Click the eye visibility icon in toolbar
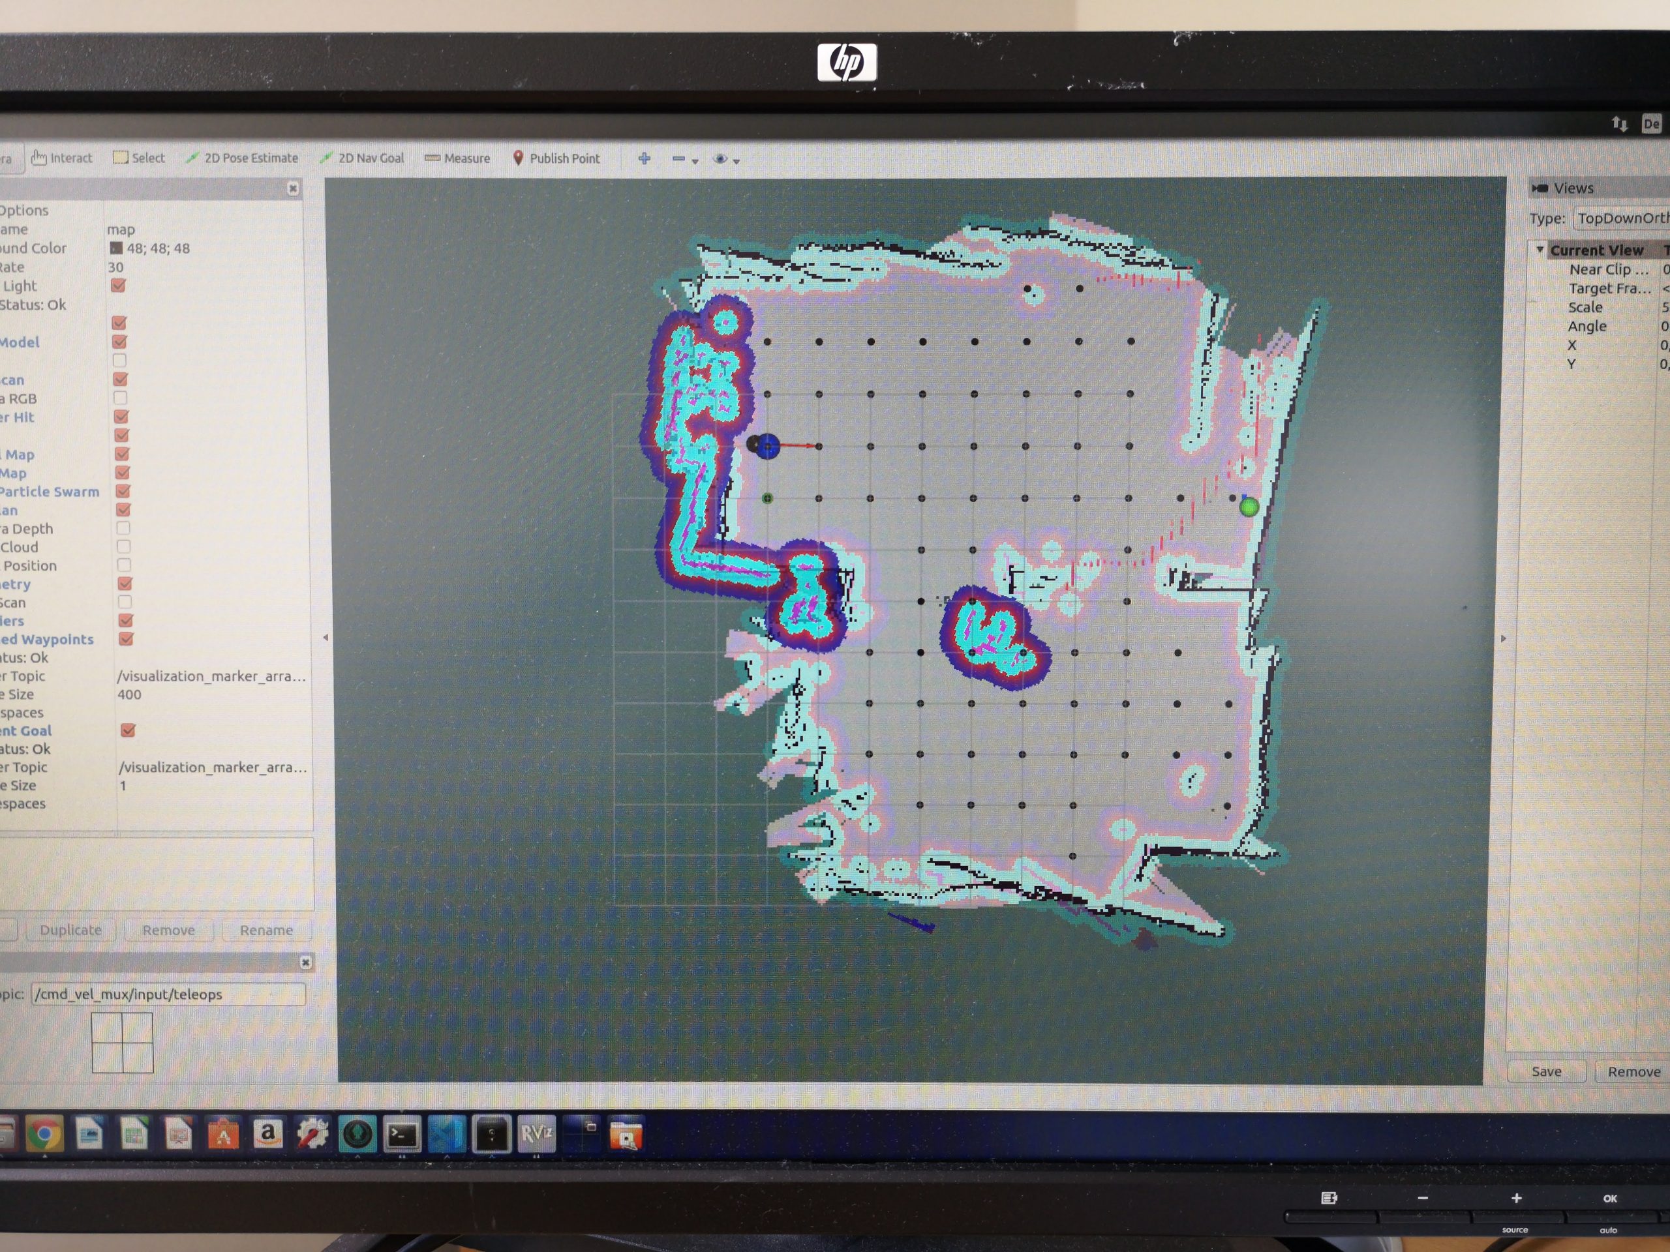The width and height of the screenshot is (1670, 1252). pyautogui.click(x=720, y=159)
